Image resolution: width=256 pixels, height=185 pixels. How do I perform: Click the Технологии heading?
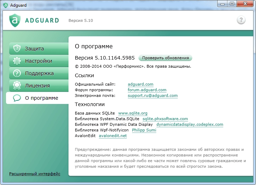tap(90, 104)
